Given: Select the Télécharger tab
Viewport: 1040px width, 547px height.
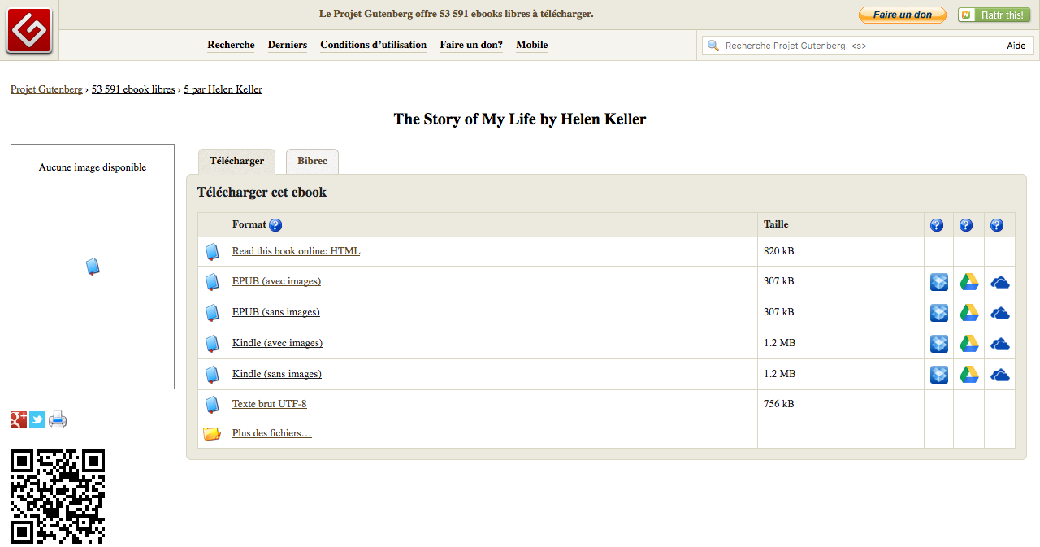Looking at the screenshot, I should (236, 161).
